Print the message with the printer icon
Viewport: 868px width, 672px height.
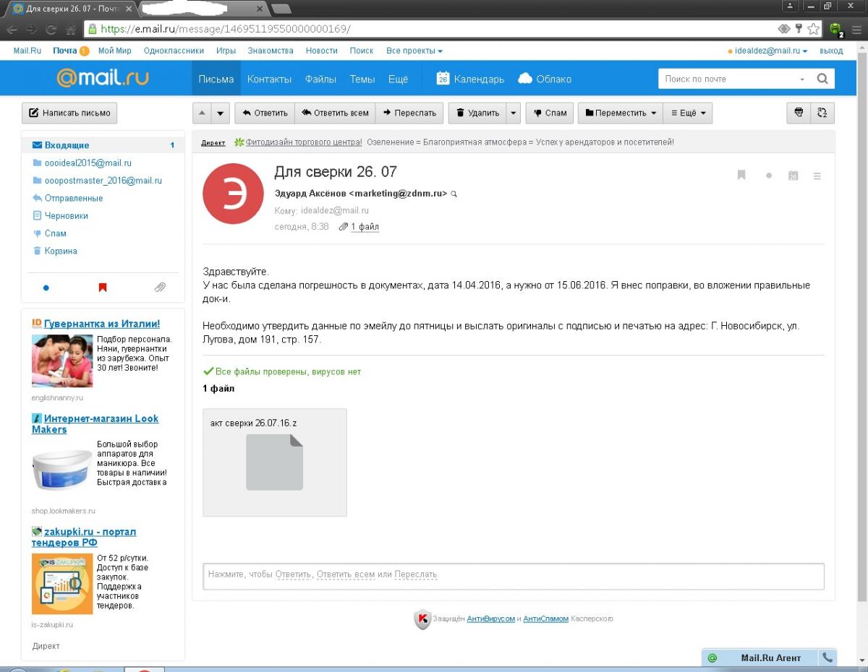799,113
